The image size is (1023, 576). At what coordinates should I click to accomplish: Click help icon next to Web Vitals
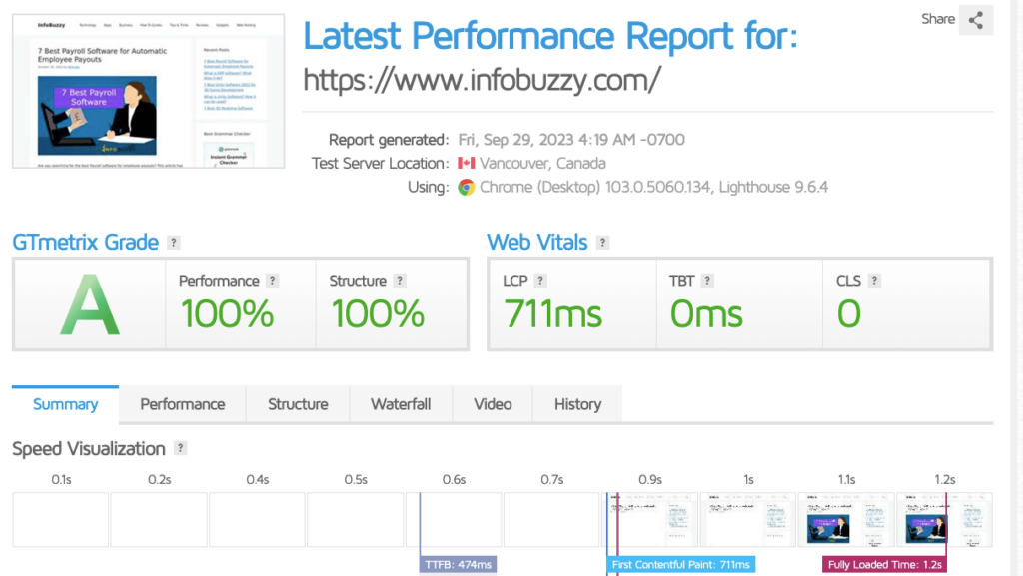(x=602, y=243)
